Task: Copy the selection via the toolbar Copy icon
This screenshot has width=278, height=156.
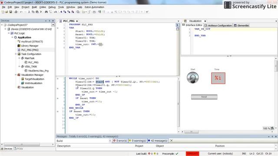Action: (x=33, y=12)
